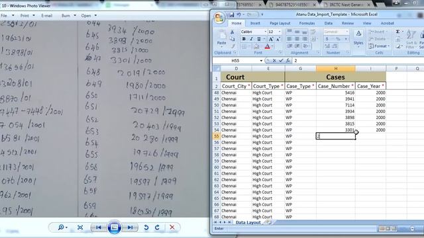Viewport: 424px width, 238px height.
Task: Go to previous photo in Photo Viewer
Action: tap(99, 227)
